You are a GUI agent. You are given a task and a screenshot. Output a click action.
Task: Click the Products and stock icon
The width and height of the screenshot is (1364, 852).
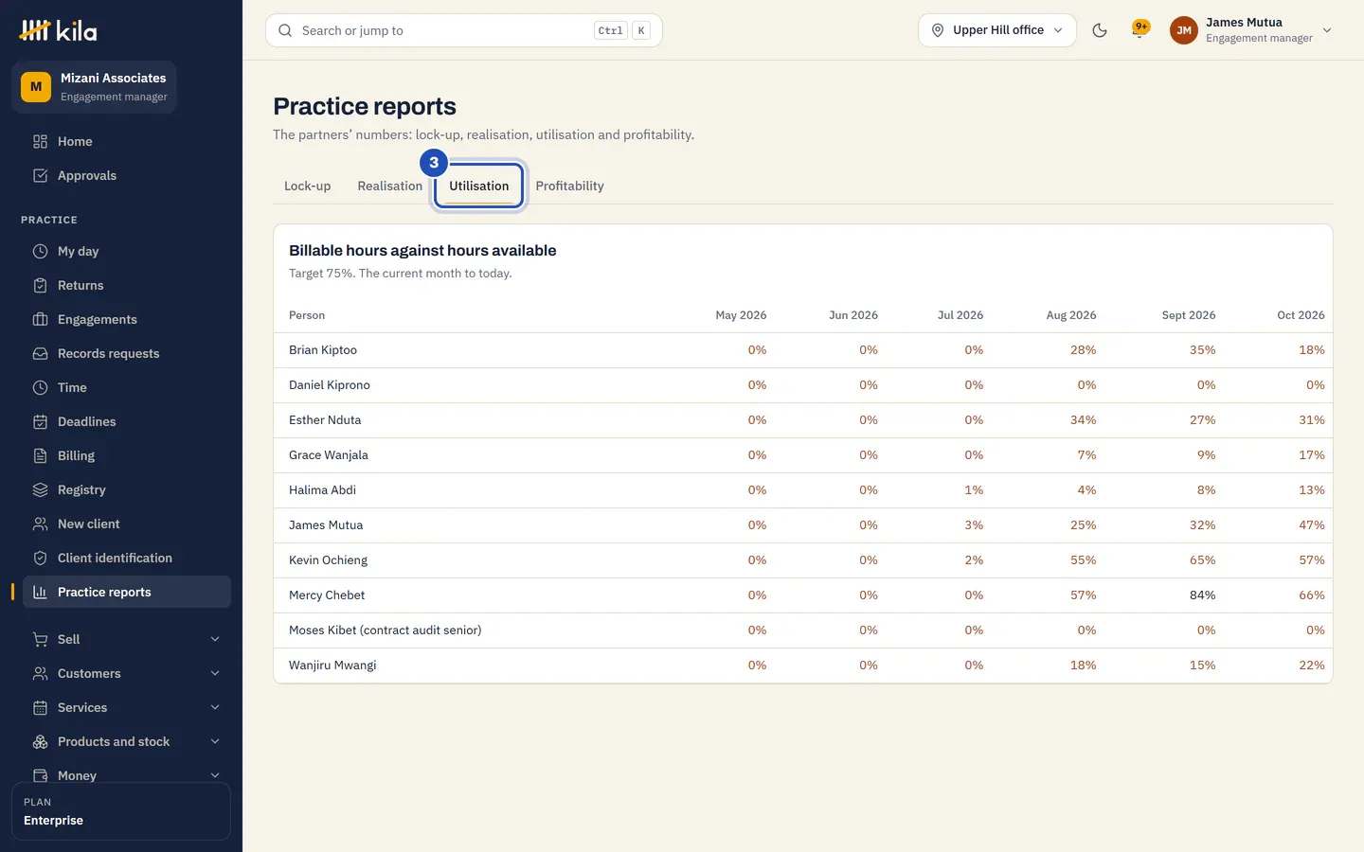point(40,741)
